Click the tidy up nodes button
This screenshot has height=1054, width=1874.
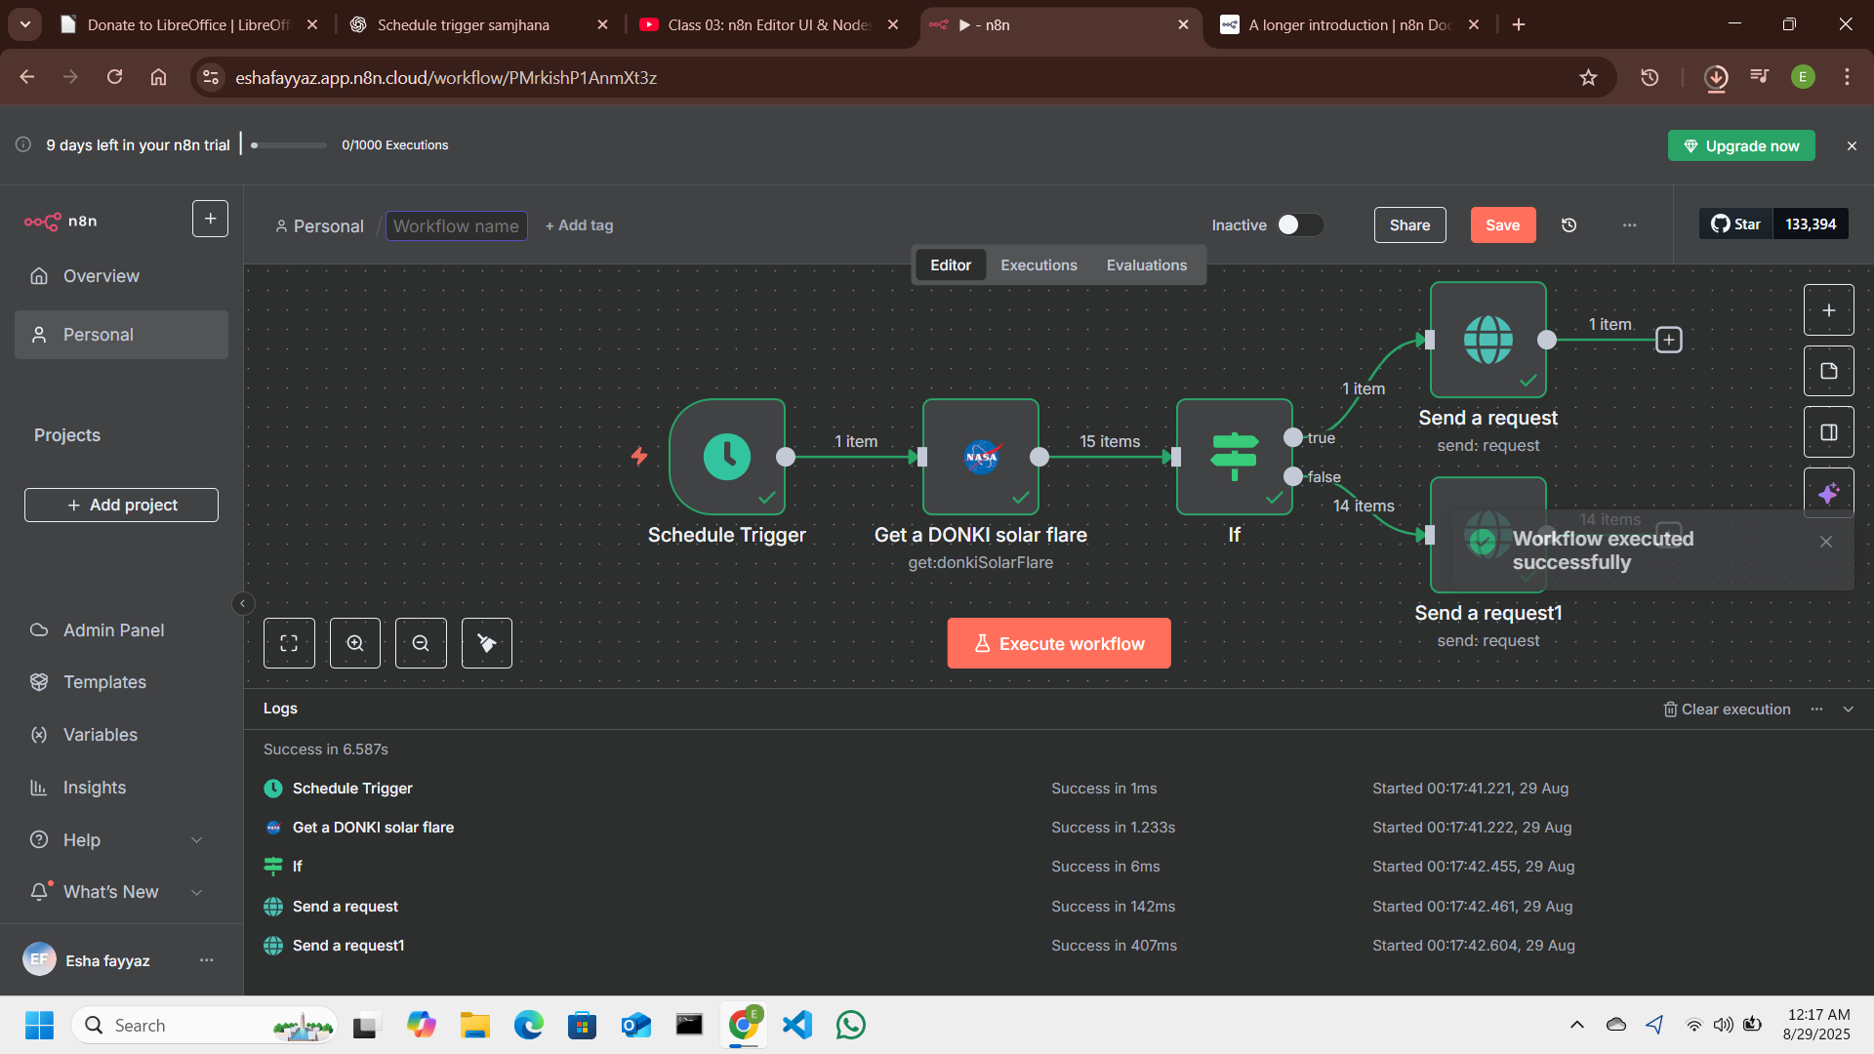[x=487, y=643]
